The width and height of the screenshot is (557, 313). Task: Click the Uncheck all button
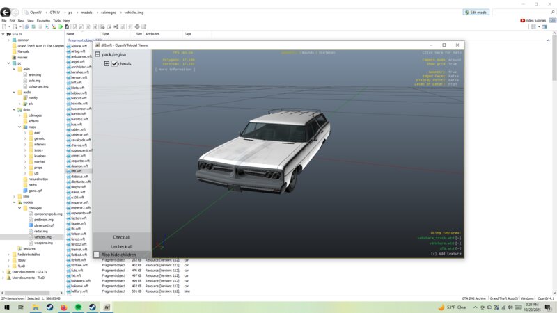pyautogui.click(x=121, y=246)
